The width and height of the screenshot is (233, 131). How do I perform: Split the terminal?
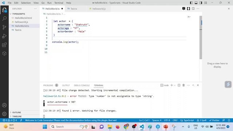pyautogui.click(x=179, y=85)
